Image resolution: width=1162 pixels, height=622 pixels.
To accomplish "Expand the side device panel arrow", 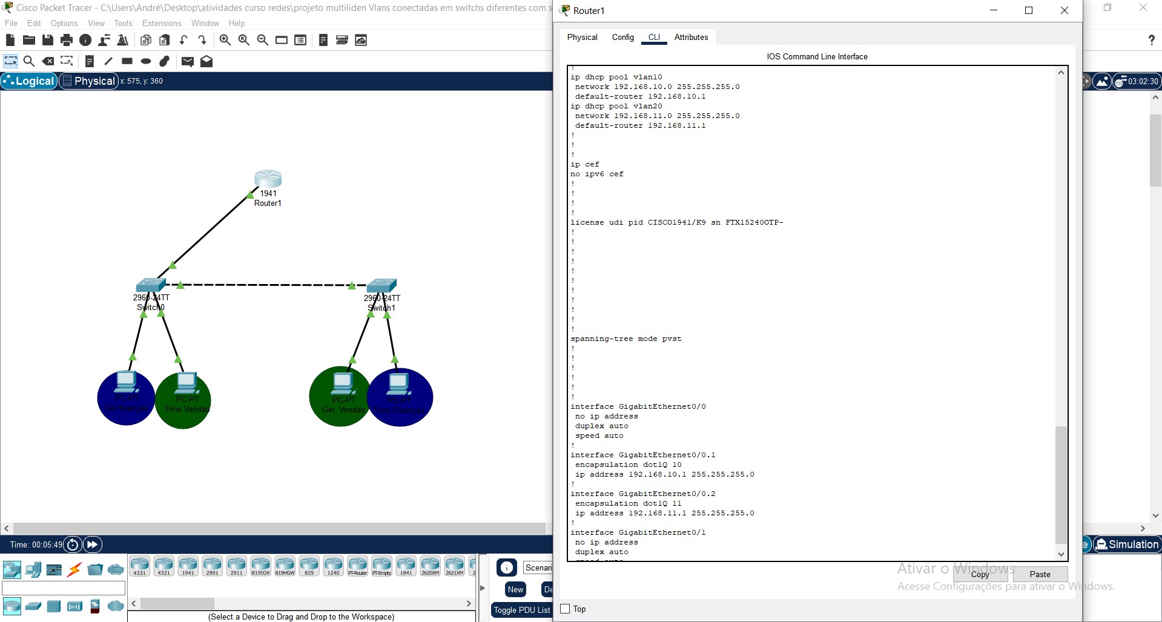I will click(481, 587).
